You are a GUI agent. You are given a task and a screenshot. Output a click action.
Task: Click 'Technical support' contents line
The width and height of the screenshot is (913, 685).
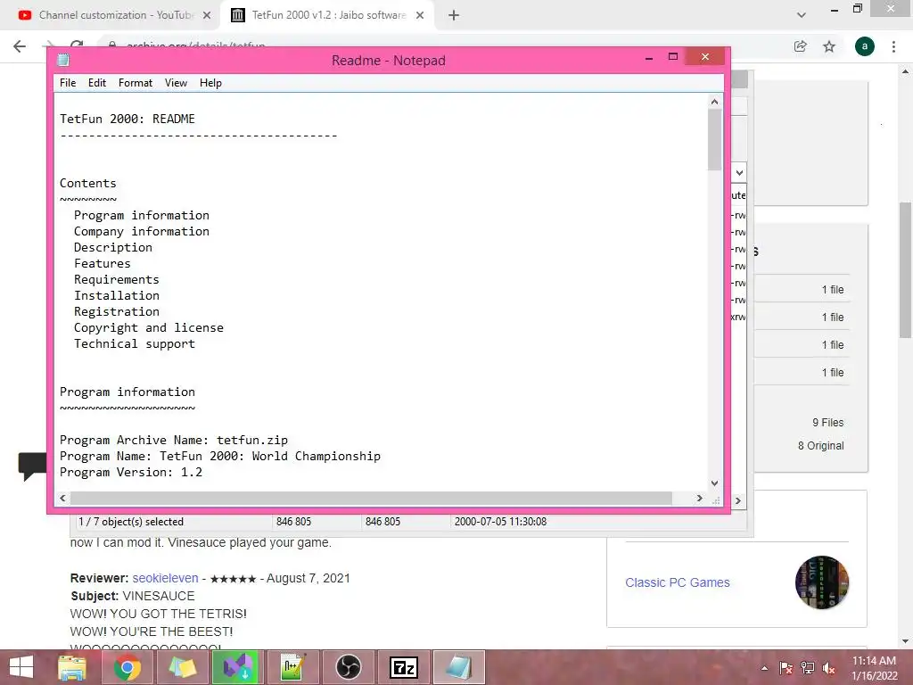pyautogui.click(x=135, y=343)
